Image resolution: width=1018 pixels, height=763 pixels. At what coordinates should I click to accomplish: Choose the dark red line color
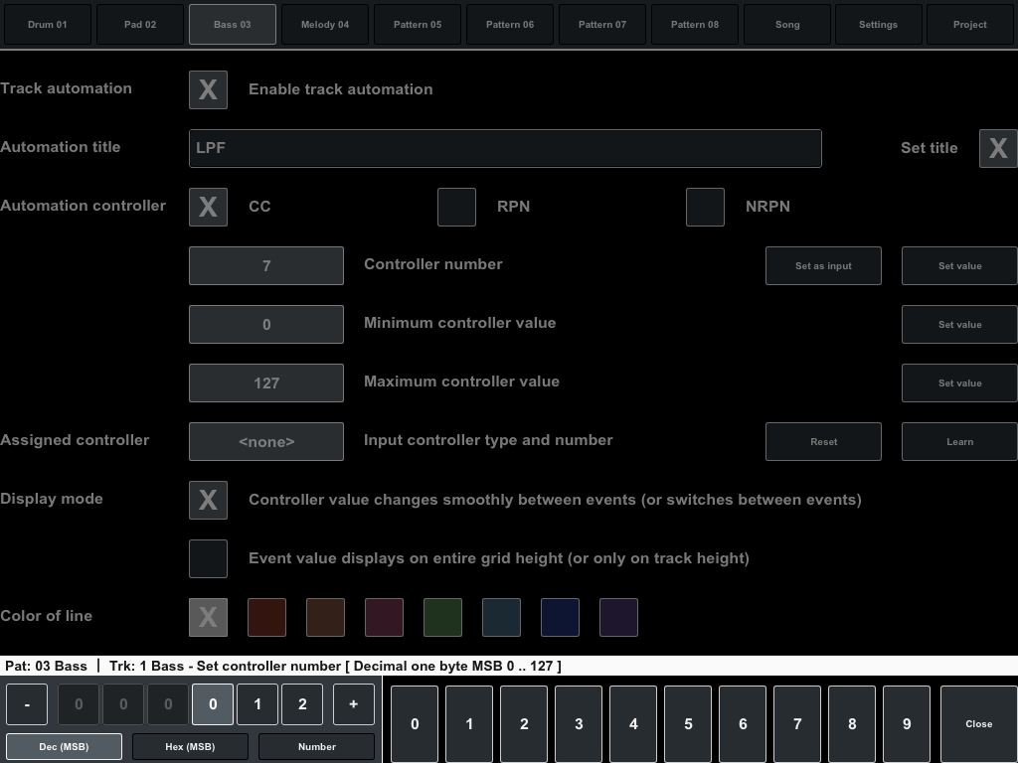266,617
